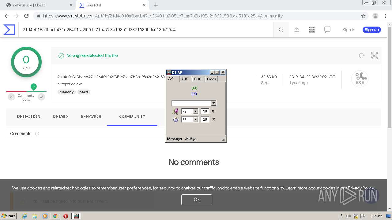Image resolution: width=392 pixels, height=220 pixels.
Task: Open the Privacy Policy link
Action: [361, 188]
